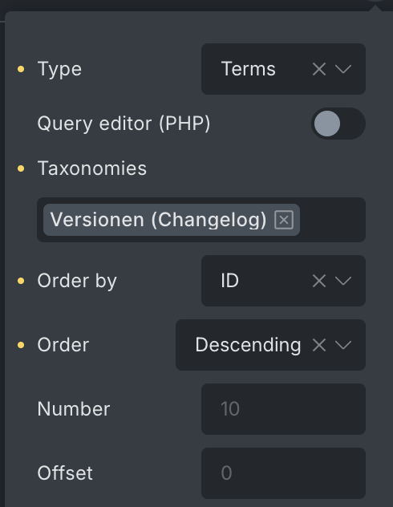Image resolution: width=393 pixels, height=507 pixels.
Task: Click the Query editor (PHP) label
Action: pyautogui.click(x=124, y=124)
